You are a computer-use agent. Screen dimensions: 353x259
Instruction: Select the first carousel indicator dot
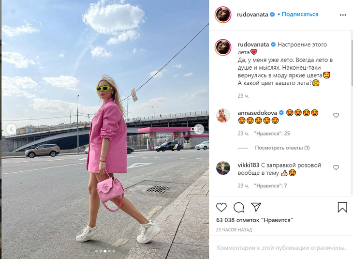pos(97,251)
